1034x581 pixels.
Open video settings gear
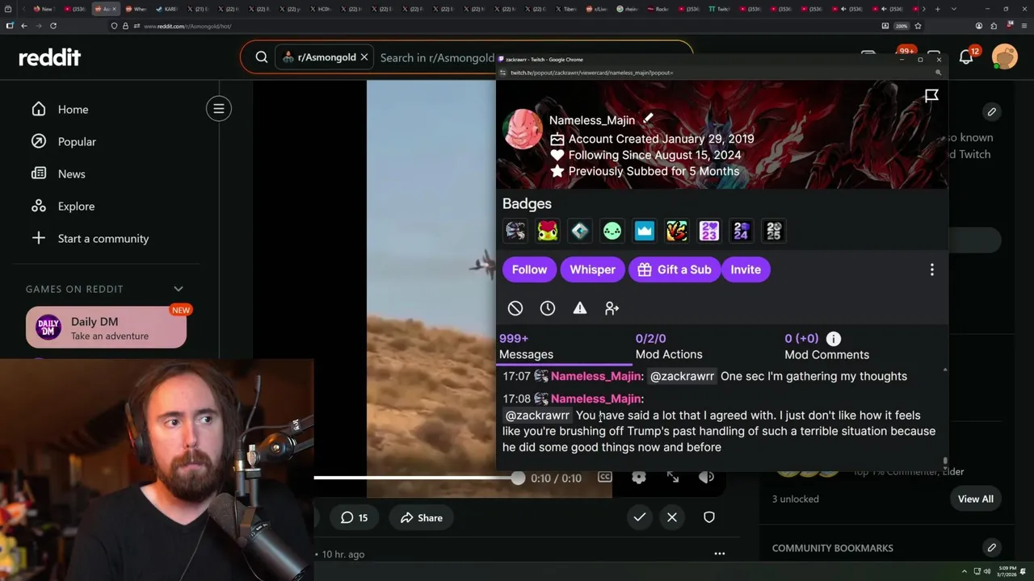pos(639,478)
